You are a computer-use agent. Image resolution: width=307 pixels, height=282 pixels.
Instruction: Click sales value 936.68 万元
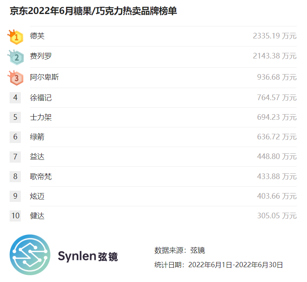[277, 77]
